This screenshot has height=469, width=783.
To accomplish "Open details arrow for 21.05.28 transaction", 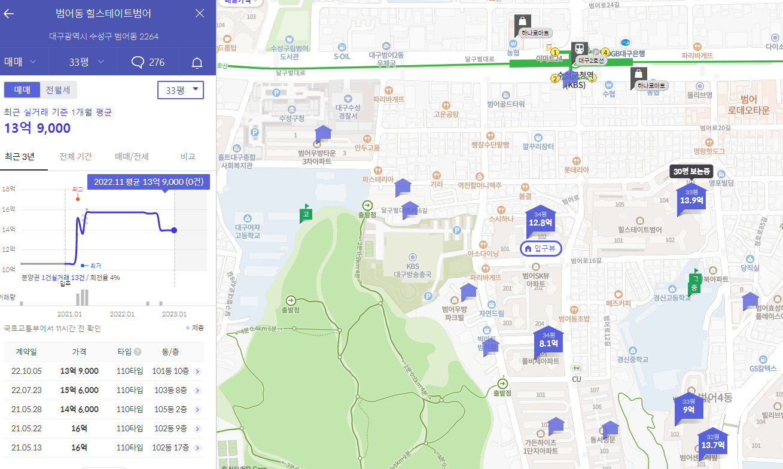I will [197, 410].
